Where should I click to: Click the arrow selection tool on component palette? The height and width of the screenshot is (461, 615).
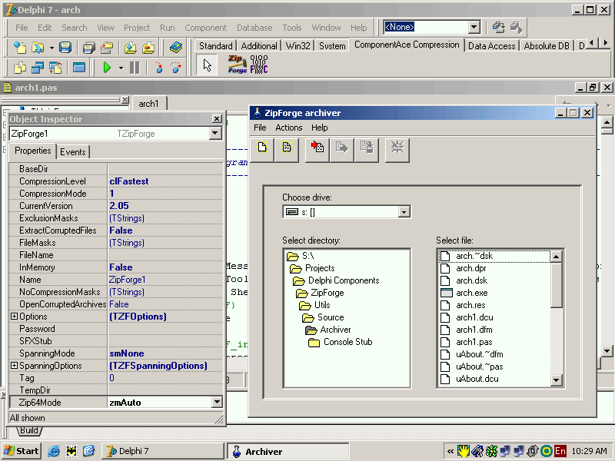(x=206, y=65)
